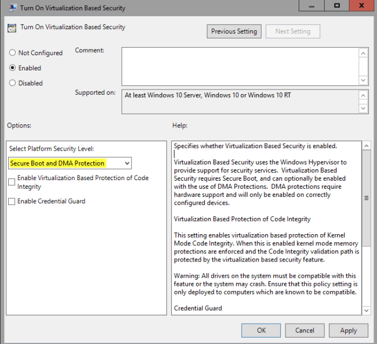The image size is (377, 344).
Task: Click the policy setting icon beside the heading
Action: (x=12, y=28)
